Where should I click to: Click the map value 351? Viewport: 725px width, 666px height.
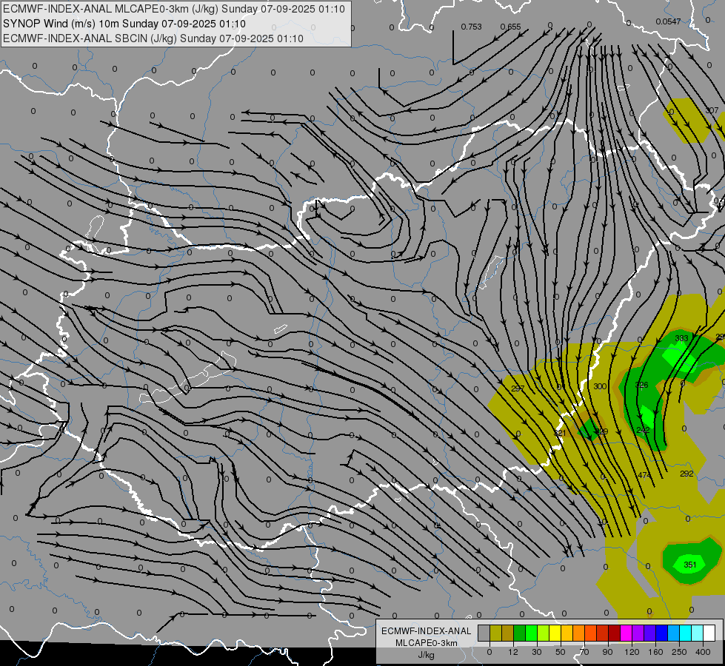point(690,565)
